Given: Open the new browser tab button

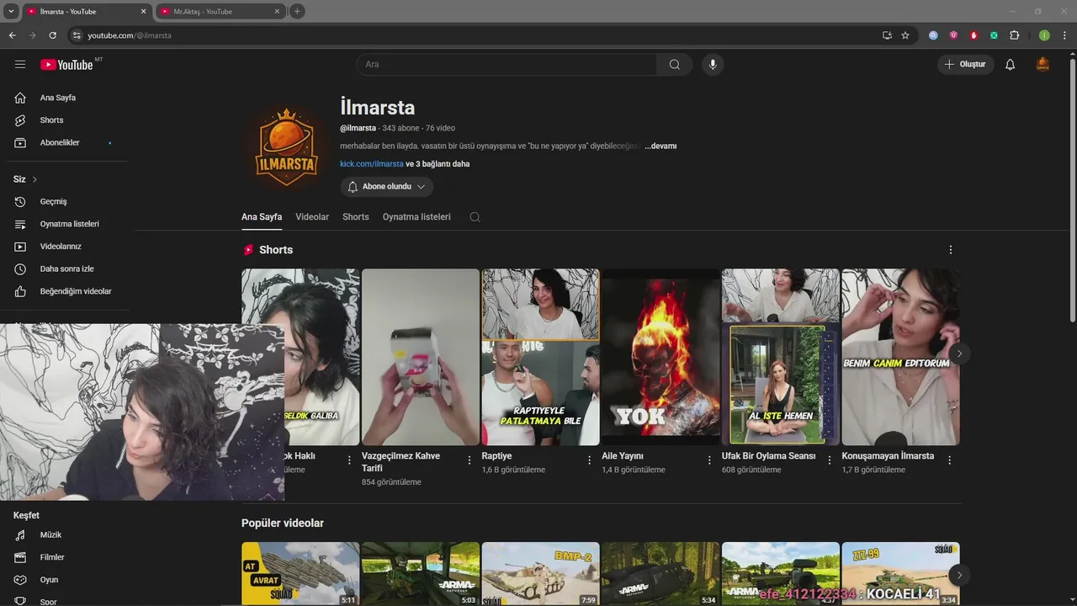Looking at the screenshot, I should [x=297, y=12].
